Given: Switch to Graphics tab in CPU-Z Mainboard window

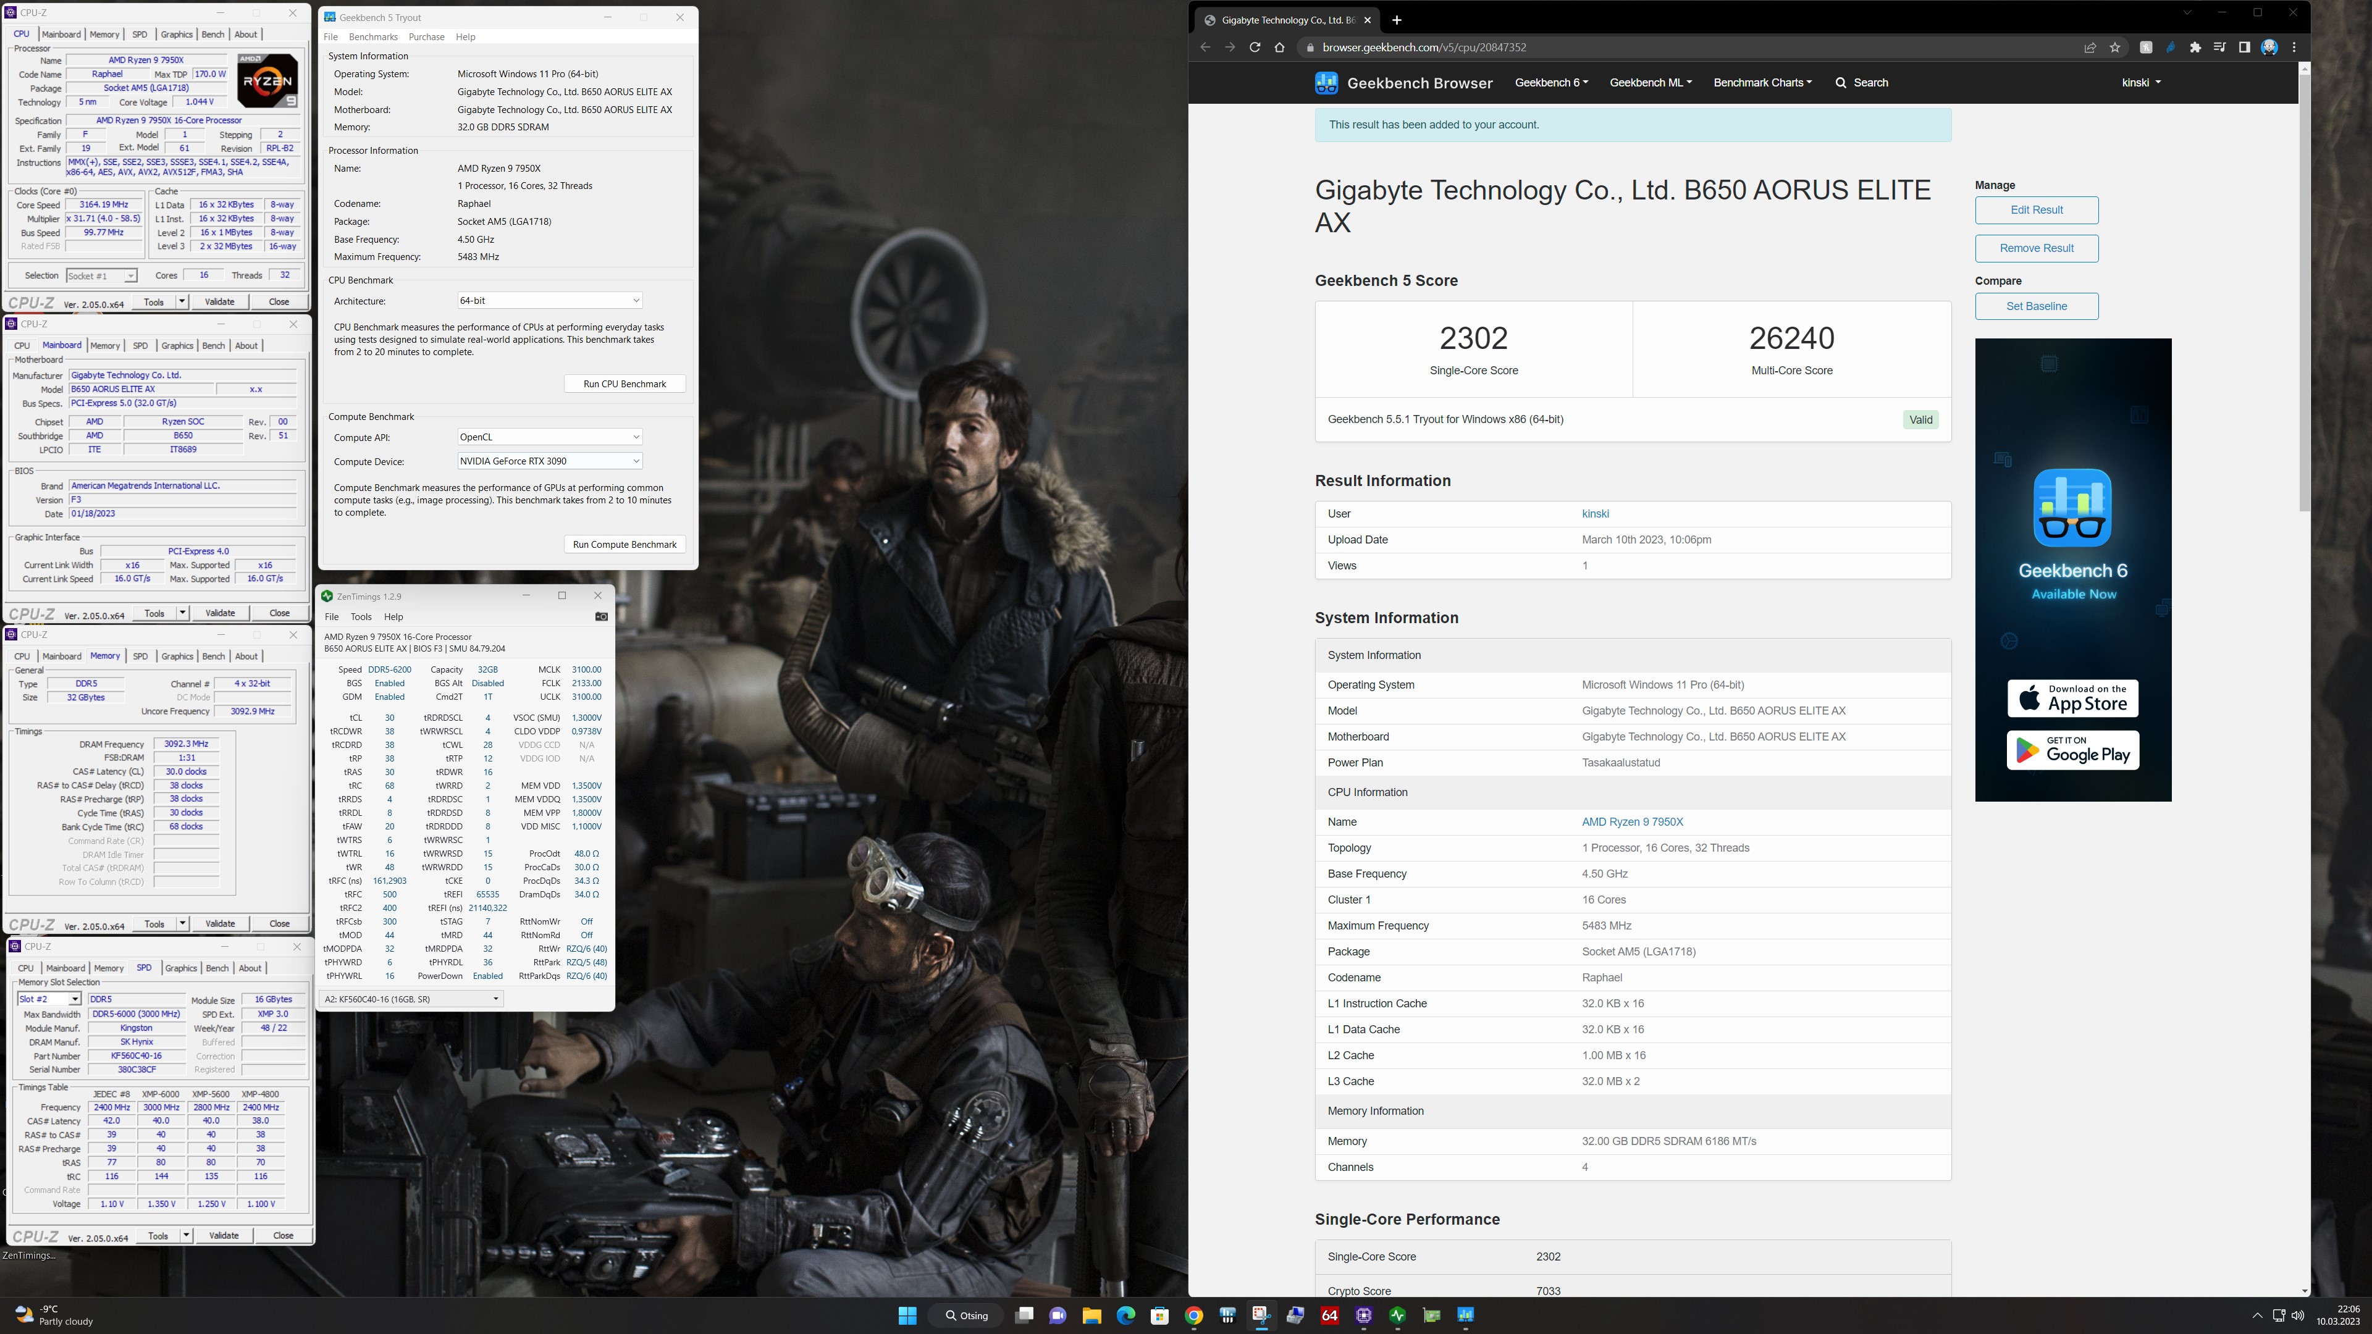Looking at the screenshot, I should (x=177, y=345).
